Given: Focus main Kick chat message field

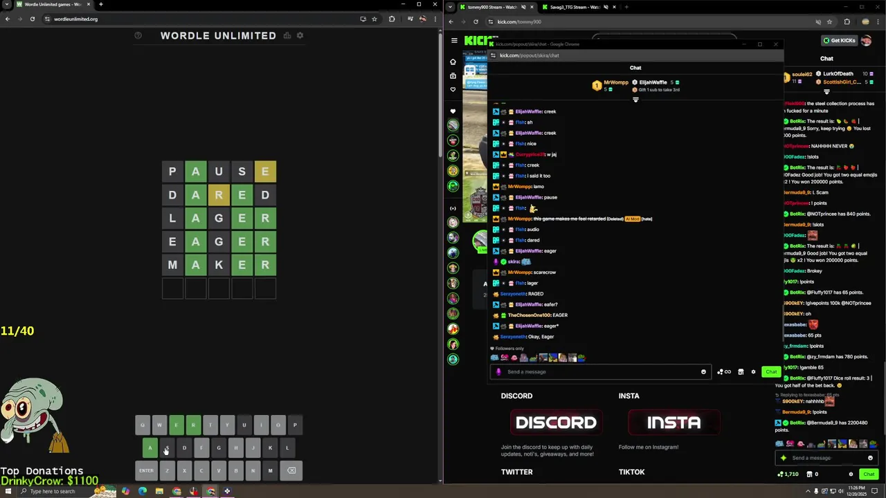Looking at the screenshot, I should [x=826, y=458].
